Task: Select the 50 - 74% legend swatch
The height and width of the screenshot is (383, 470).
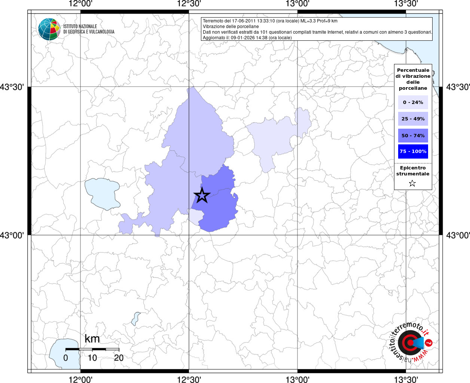Action: point(413,135)
